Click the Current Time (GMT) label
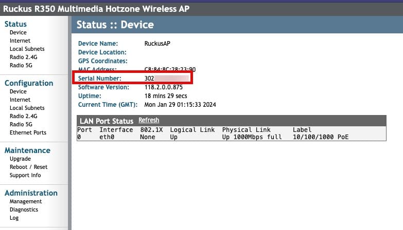This screenshot has height=230, width=403. tap(108, 105)
